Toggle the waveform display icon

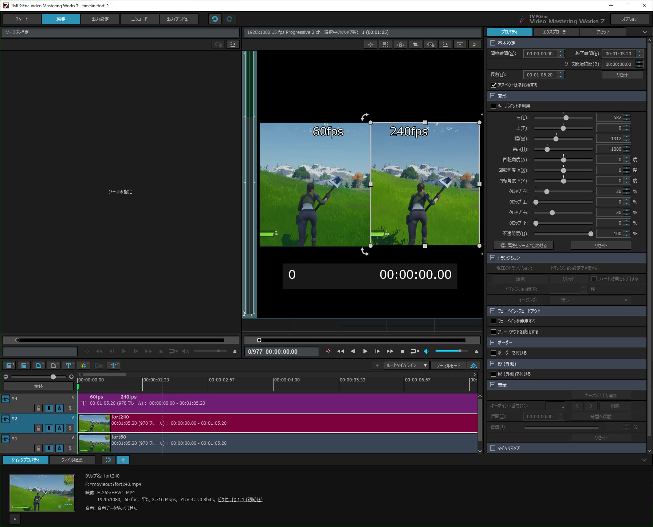click(123, 460)
